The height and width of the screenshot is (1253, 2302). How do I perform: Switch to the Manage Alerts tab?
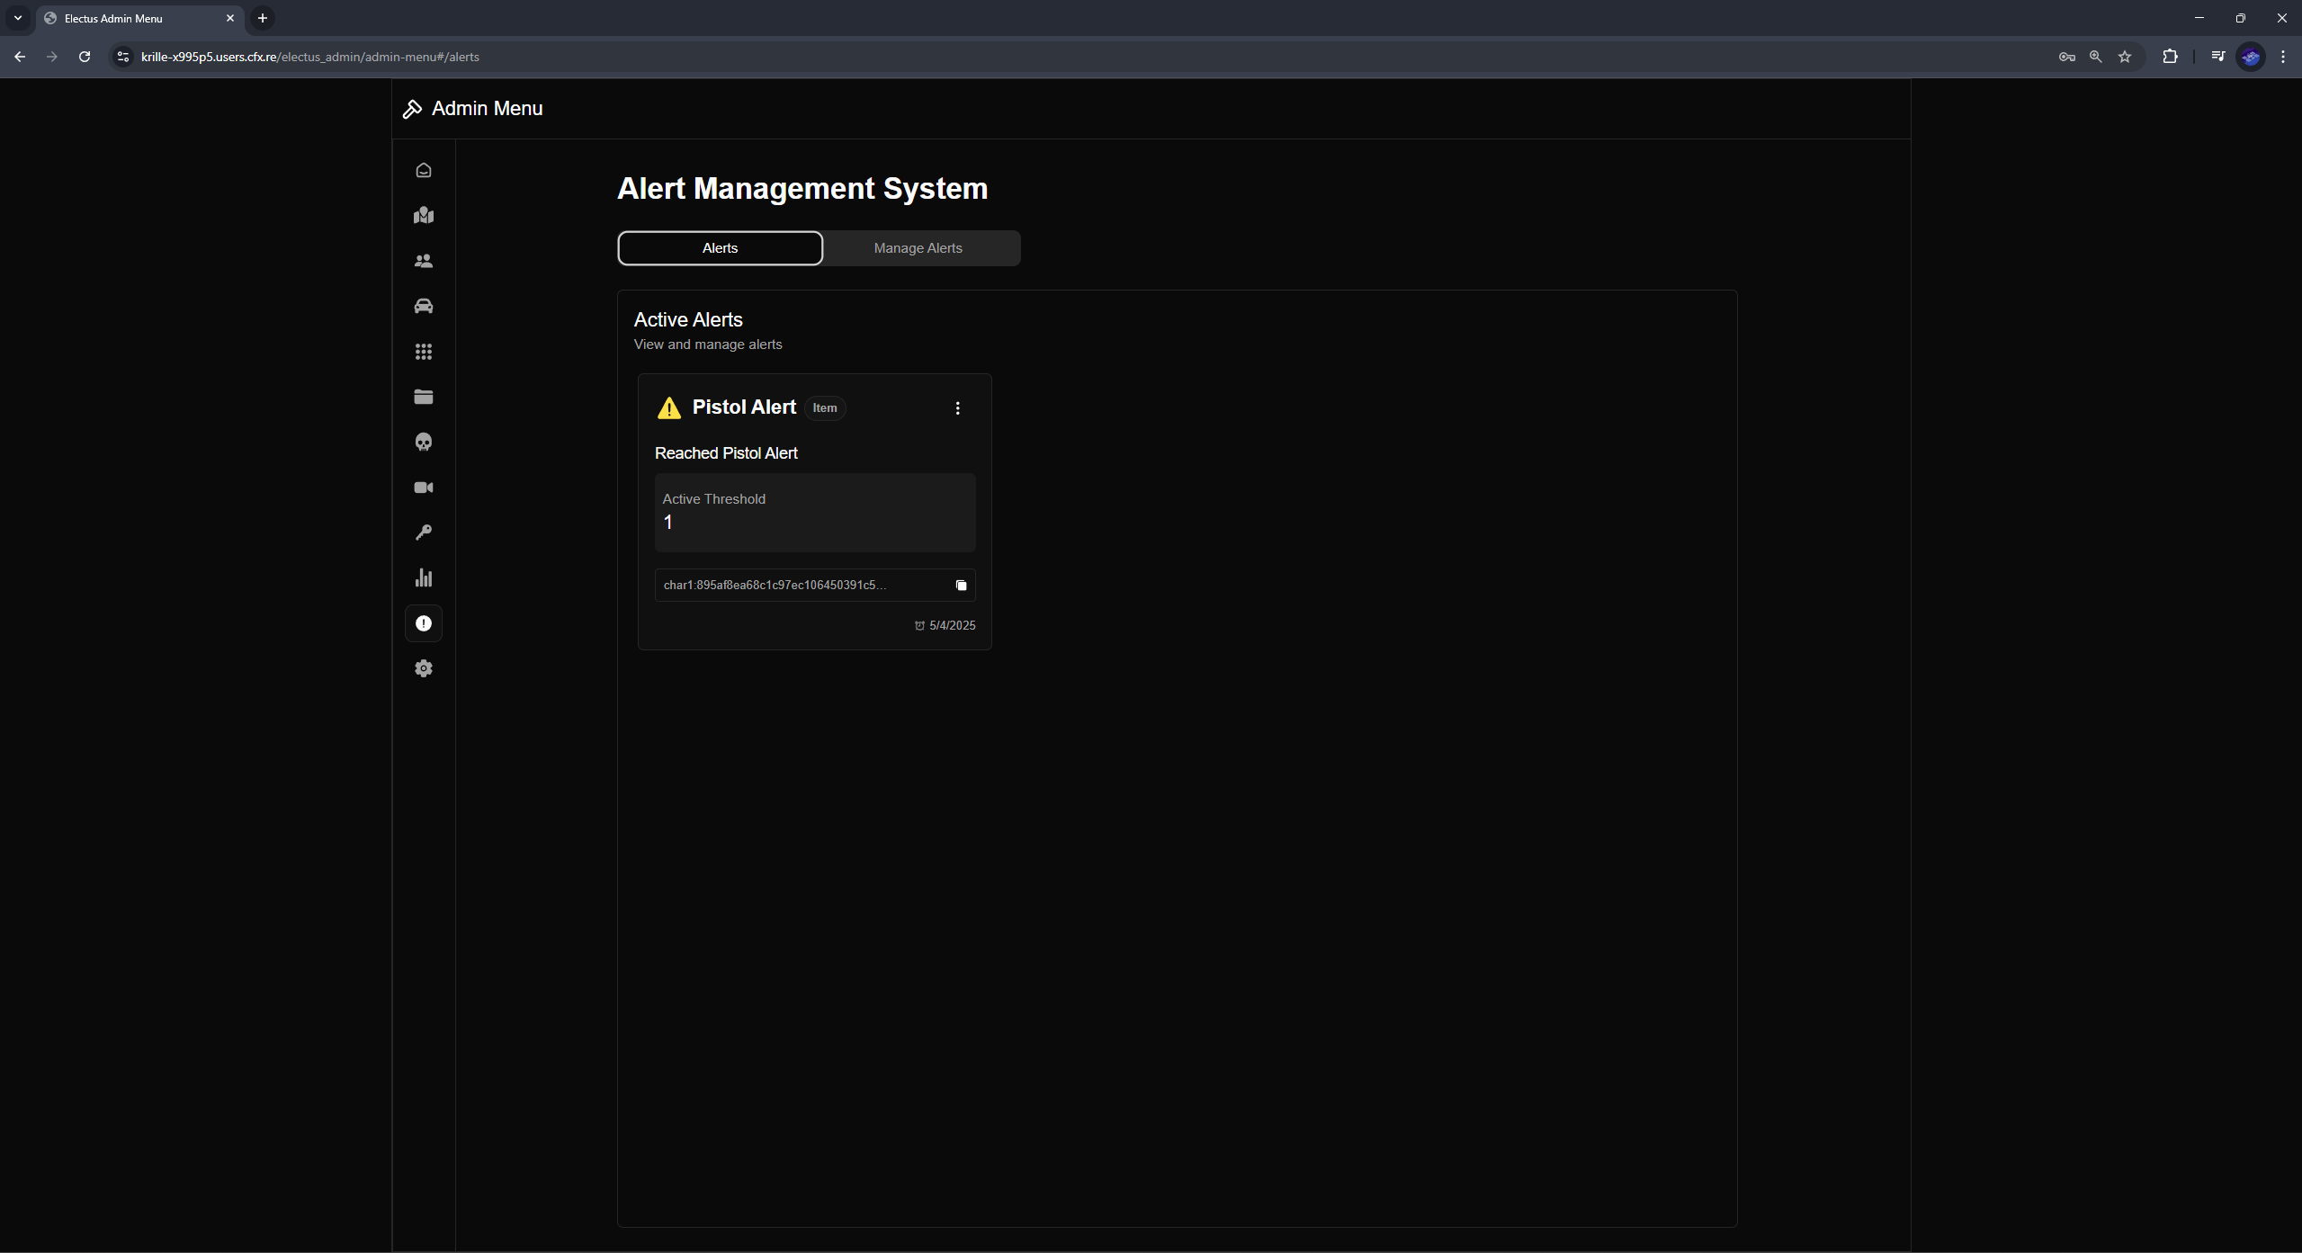click(x=917, y=247)
